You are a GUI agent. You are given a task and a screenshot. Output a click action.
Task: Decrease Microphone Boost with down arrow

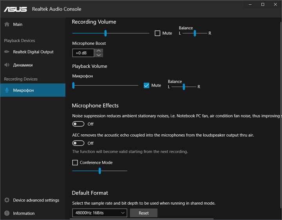pos(99,55)
